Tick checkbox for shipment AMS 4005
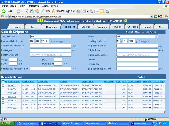 3,93
